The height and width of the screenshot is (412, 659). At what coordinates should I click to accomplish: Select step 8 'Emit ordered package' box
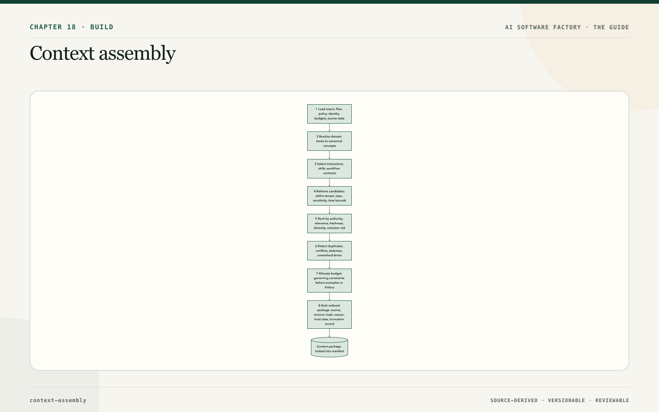[x=329, y=315]
